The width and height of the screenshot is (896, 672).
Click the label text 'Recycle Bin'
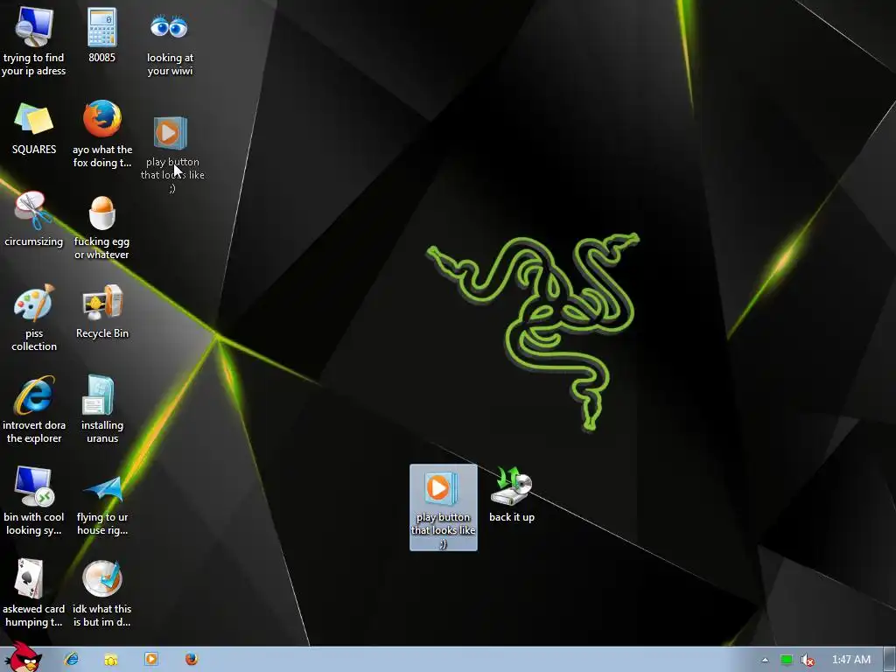[x=102, y=333]
